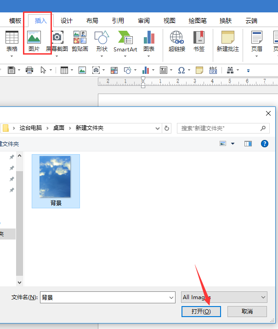Select the cursor pointer tool in quick toolbar
The image size is (278, 329).
pyautogui.click(x=43, y=70)
